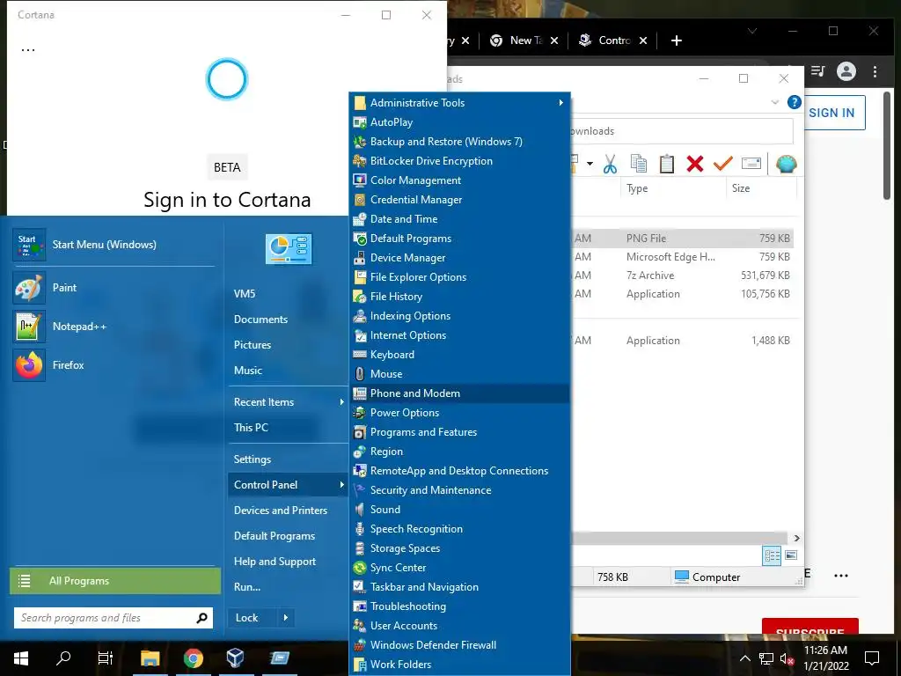Viewport: 901px width, 676px height.
Task: Open Windows Start button on taskbar
Action: coord(21,658)
